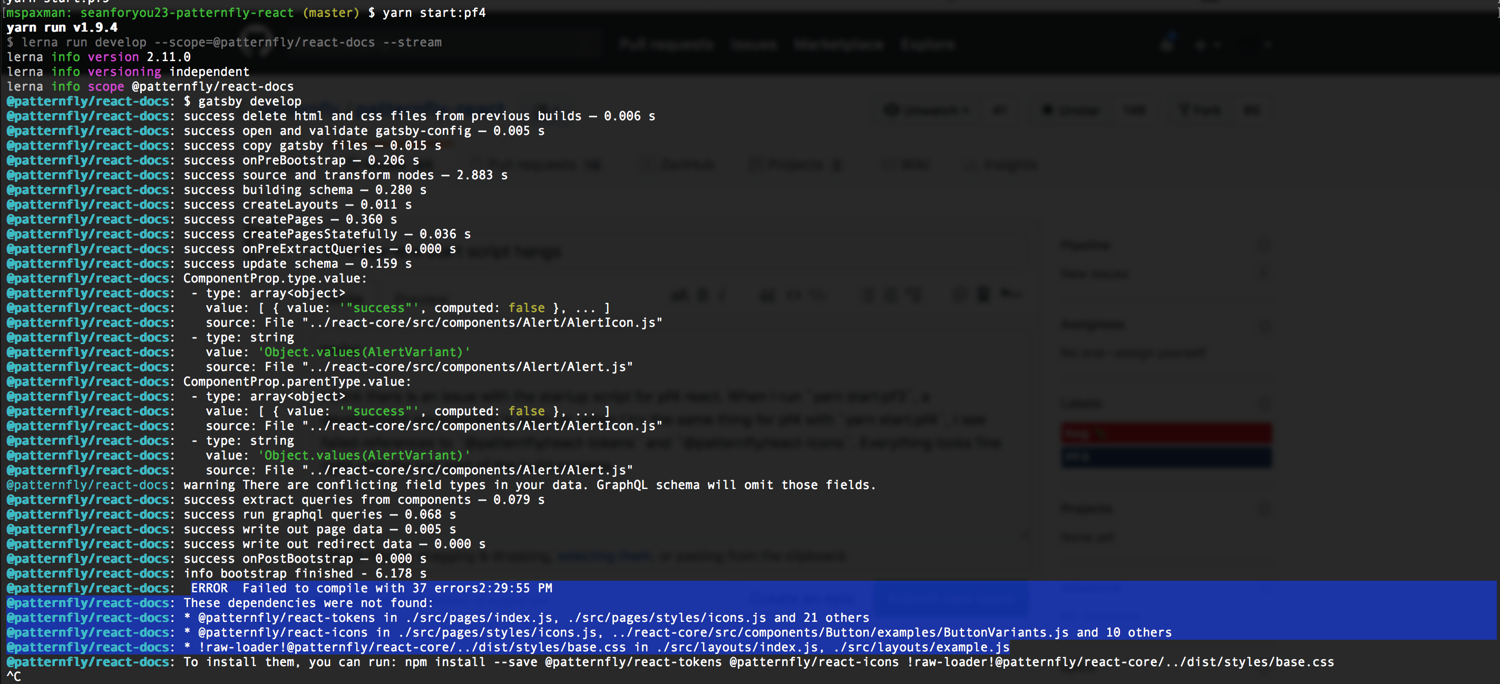Click 'success onPostBootstrap' line
Screen dimensions: 1500x684
[217, 559]
